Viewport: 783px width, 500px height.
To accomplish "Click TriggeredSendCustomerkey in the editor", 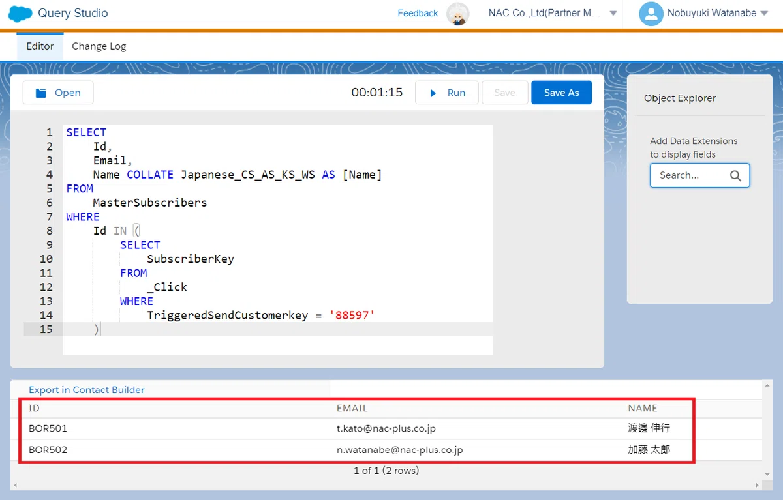I will [227, 316].
